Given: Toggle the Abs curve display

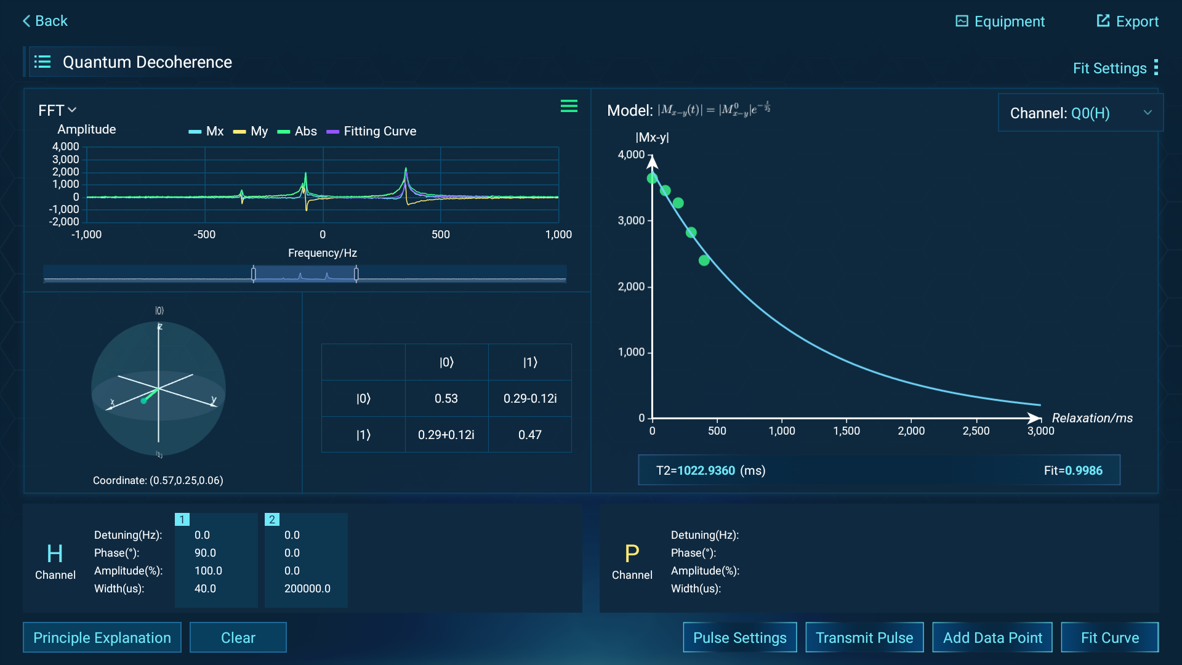Looking at the screenshot, I should coord(297,131).
